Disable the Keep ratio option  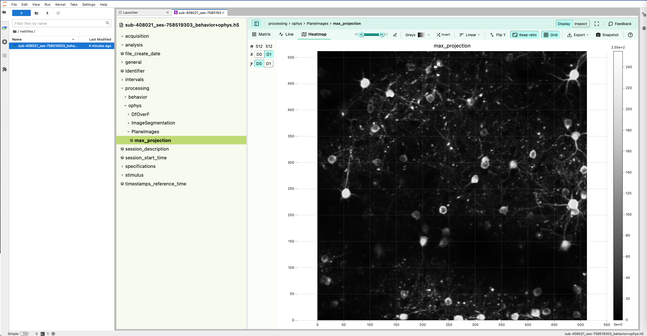[524, 35]
